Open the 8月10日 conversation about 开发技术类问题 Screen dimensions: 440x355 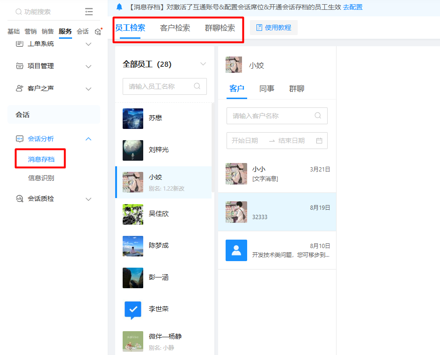(x=277, y=250)
